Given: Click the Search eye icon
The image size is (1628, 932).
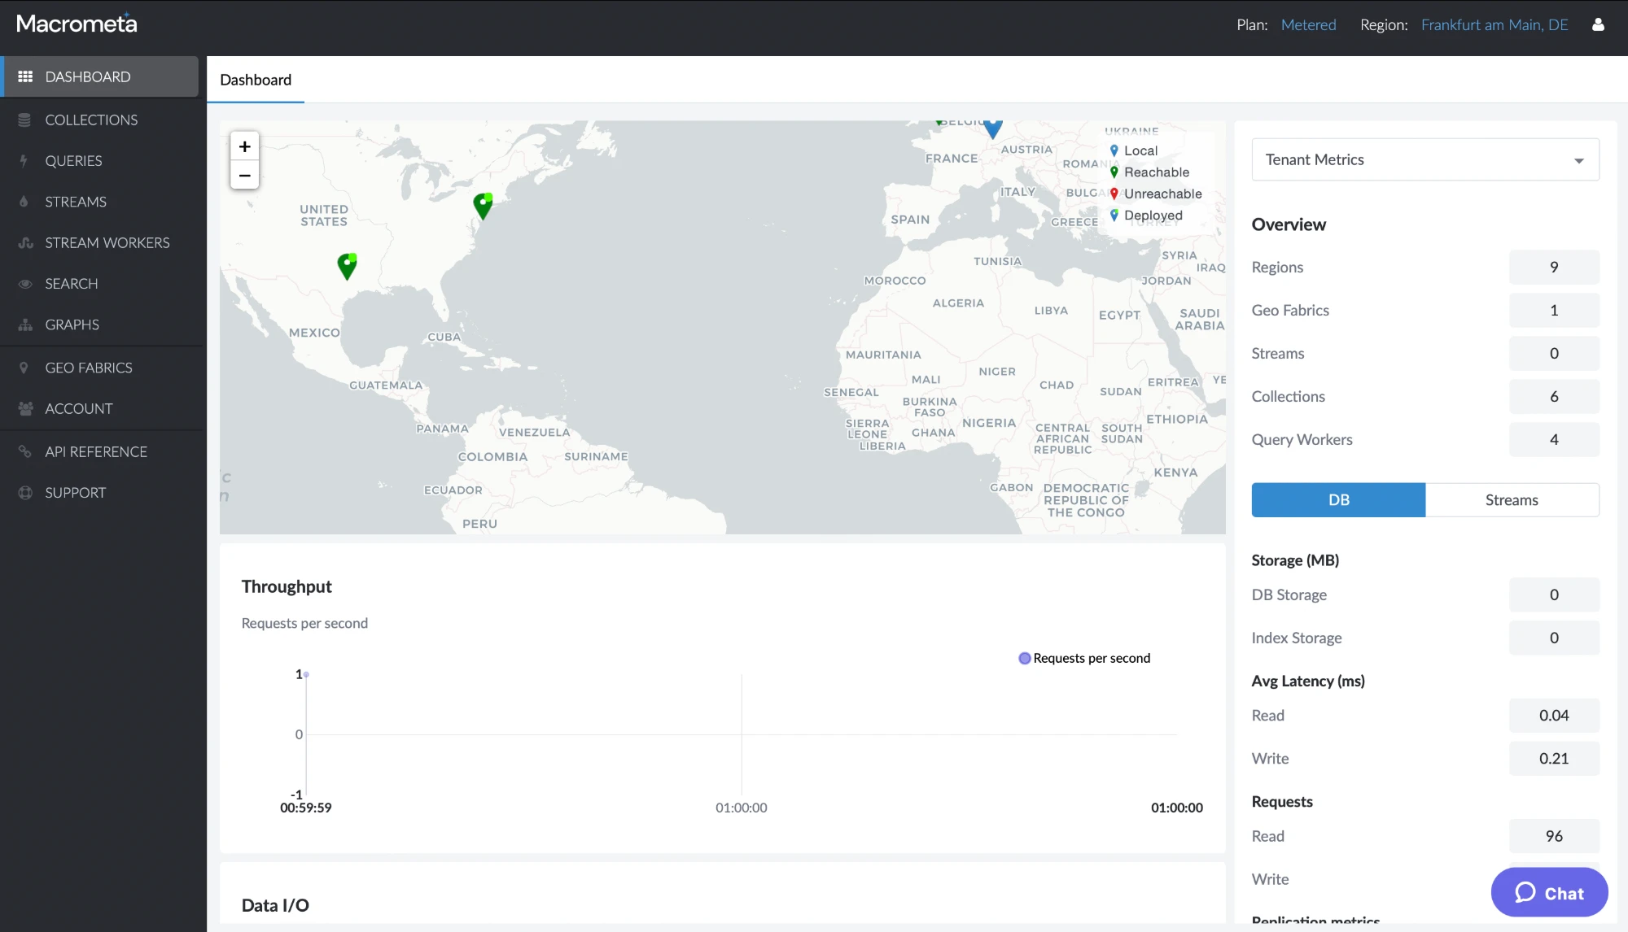Looking at the screenshot, I should (25, 284).
